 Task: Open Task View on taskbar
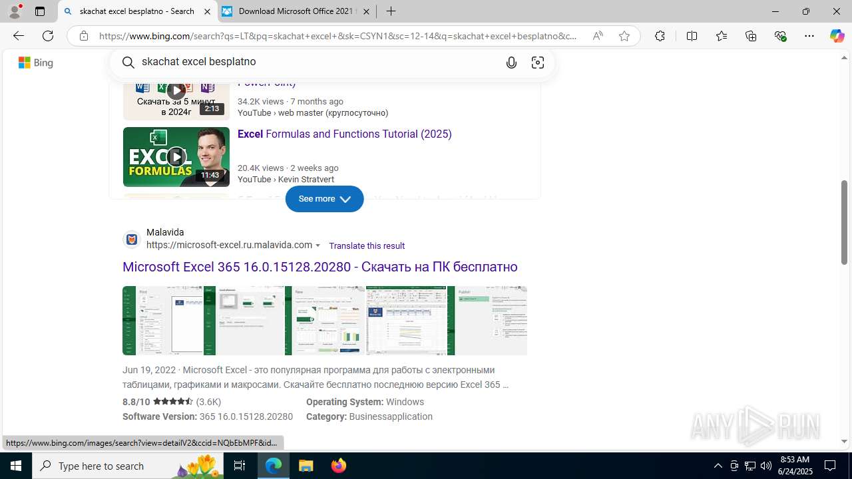tap(240, 466)
